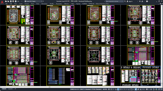Open the AutoCAD application menu logo
163x91 pixels.
[2, 2]
